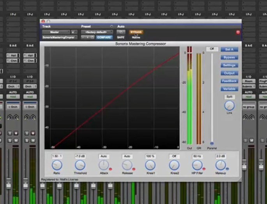Toggle the Variable mode button

229,89
